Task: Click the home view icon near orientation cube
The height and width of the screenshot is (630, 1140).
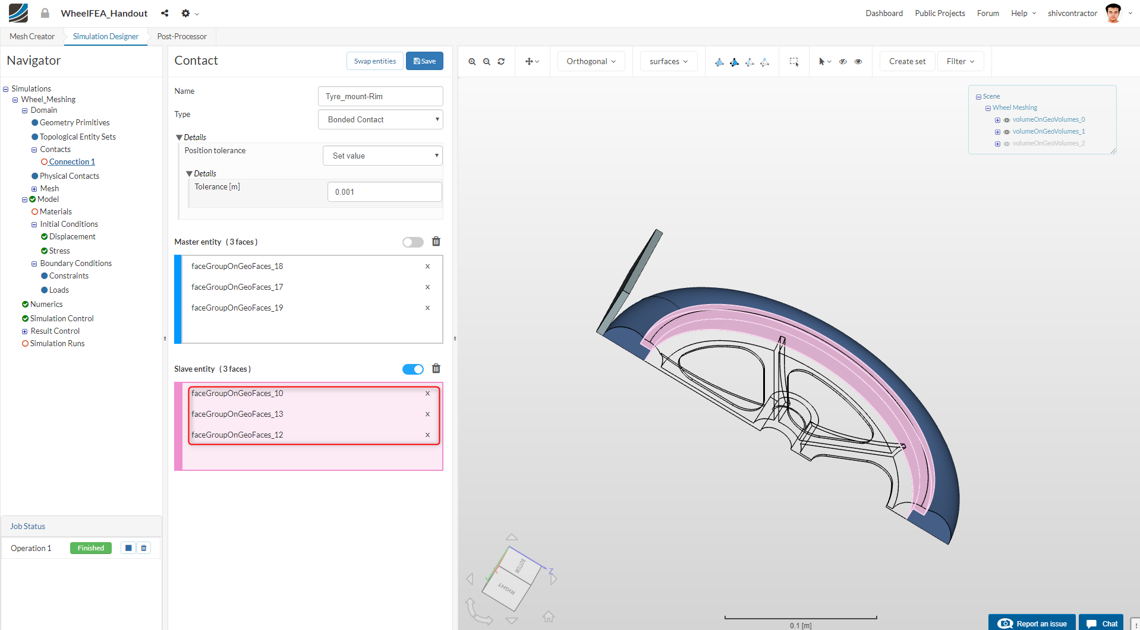Action: (x=549, y=617)
